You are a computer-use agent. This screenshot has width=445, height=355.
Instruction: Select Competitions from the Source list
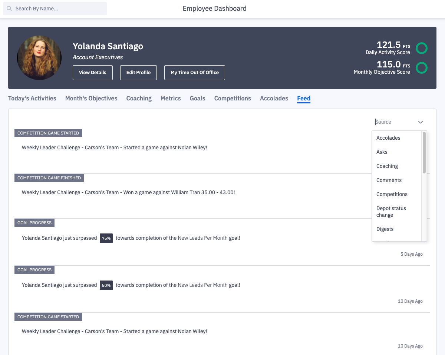[x=392, y=194]
